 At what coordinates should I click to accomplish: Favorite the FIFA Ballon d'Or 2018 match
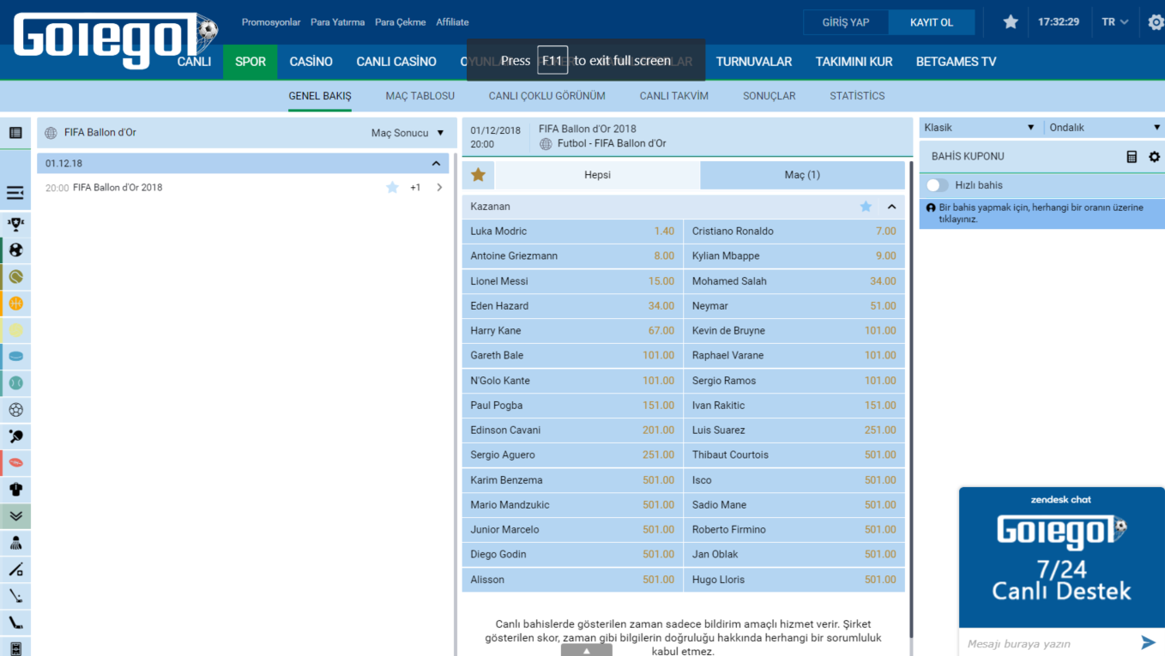[x=392, y=188]
